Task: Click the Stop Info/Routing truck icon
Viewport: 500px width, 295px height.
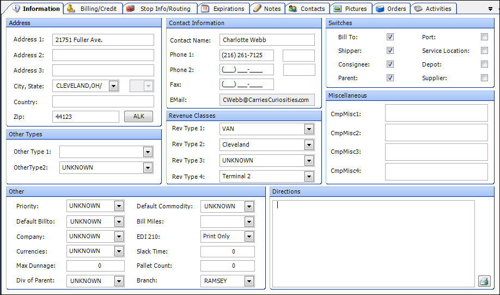Action: pyautogui.click(x=130, y=9)
